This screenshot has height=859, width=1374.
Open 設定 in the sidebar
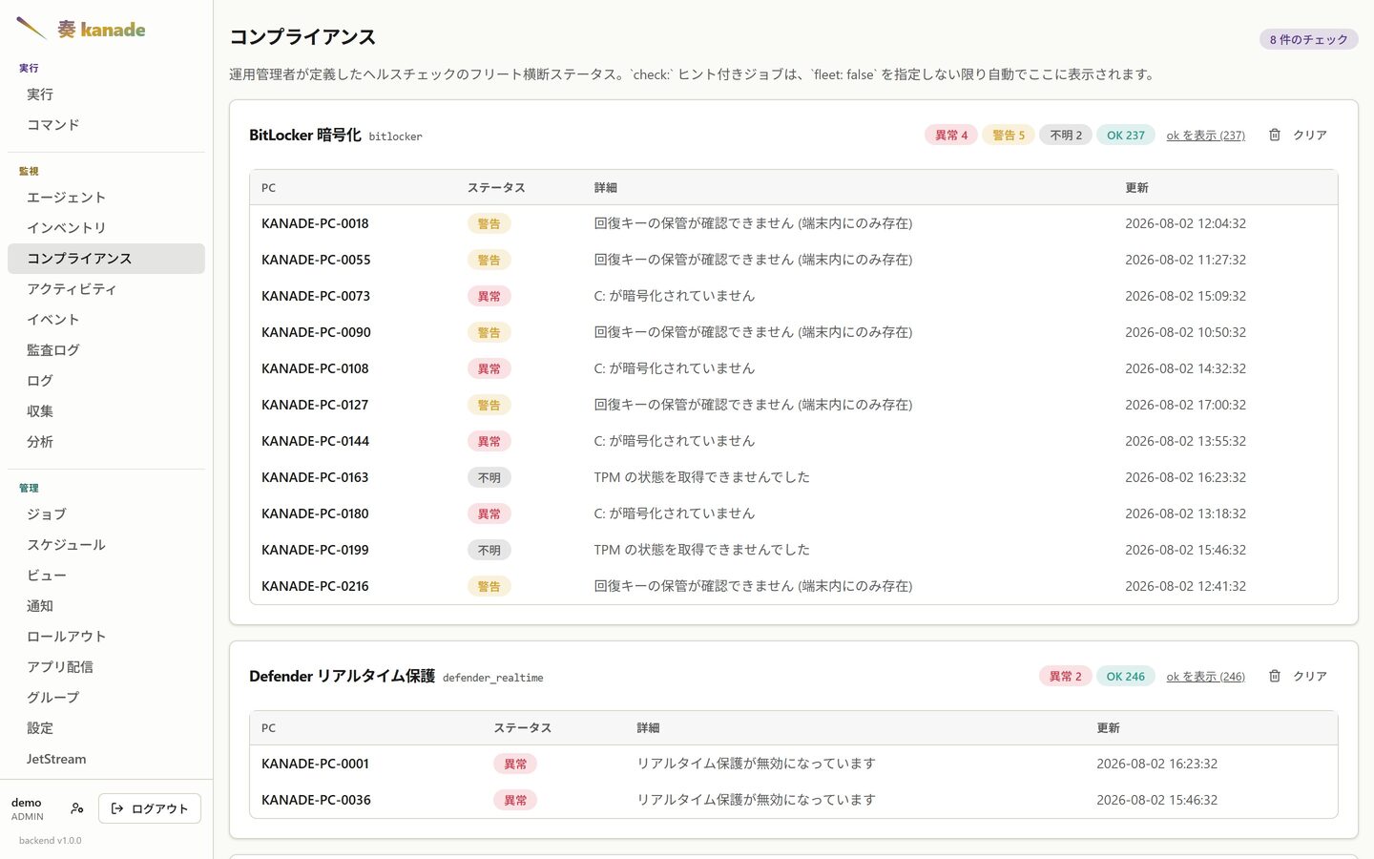click(x=106, y=728)
